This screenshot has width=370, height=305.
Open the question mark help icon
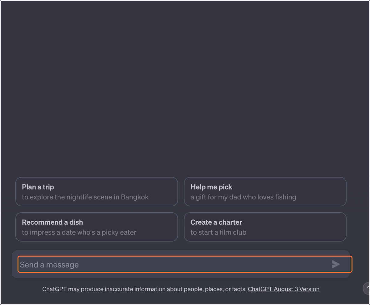tap(367, 289)
